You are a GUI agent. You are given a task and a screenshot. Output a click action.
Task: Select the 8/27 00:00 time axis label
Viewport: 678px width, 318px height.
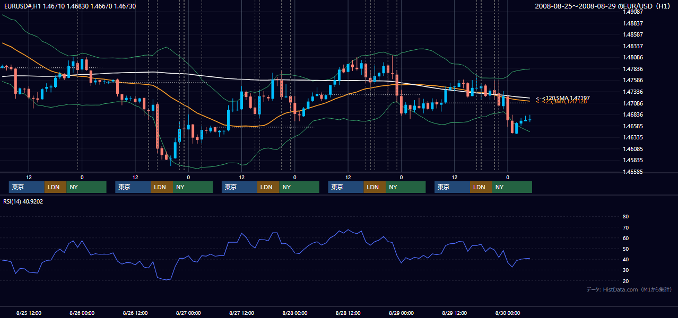point(189,313)
